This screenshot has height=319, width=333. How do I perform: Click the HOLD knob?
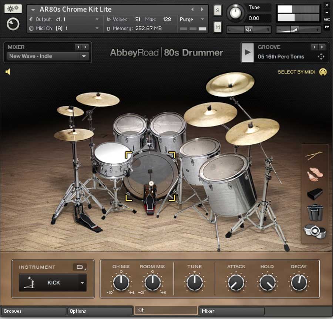[x=268, y=283]
